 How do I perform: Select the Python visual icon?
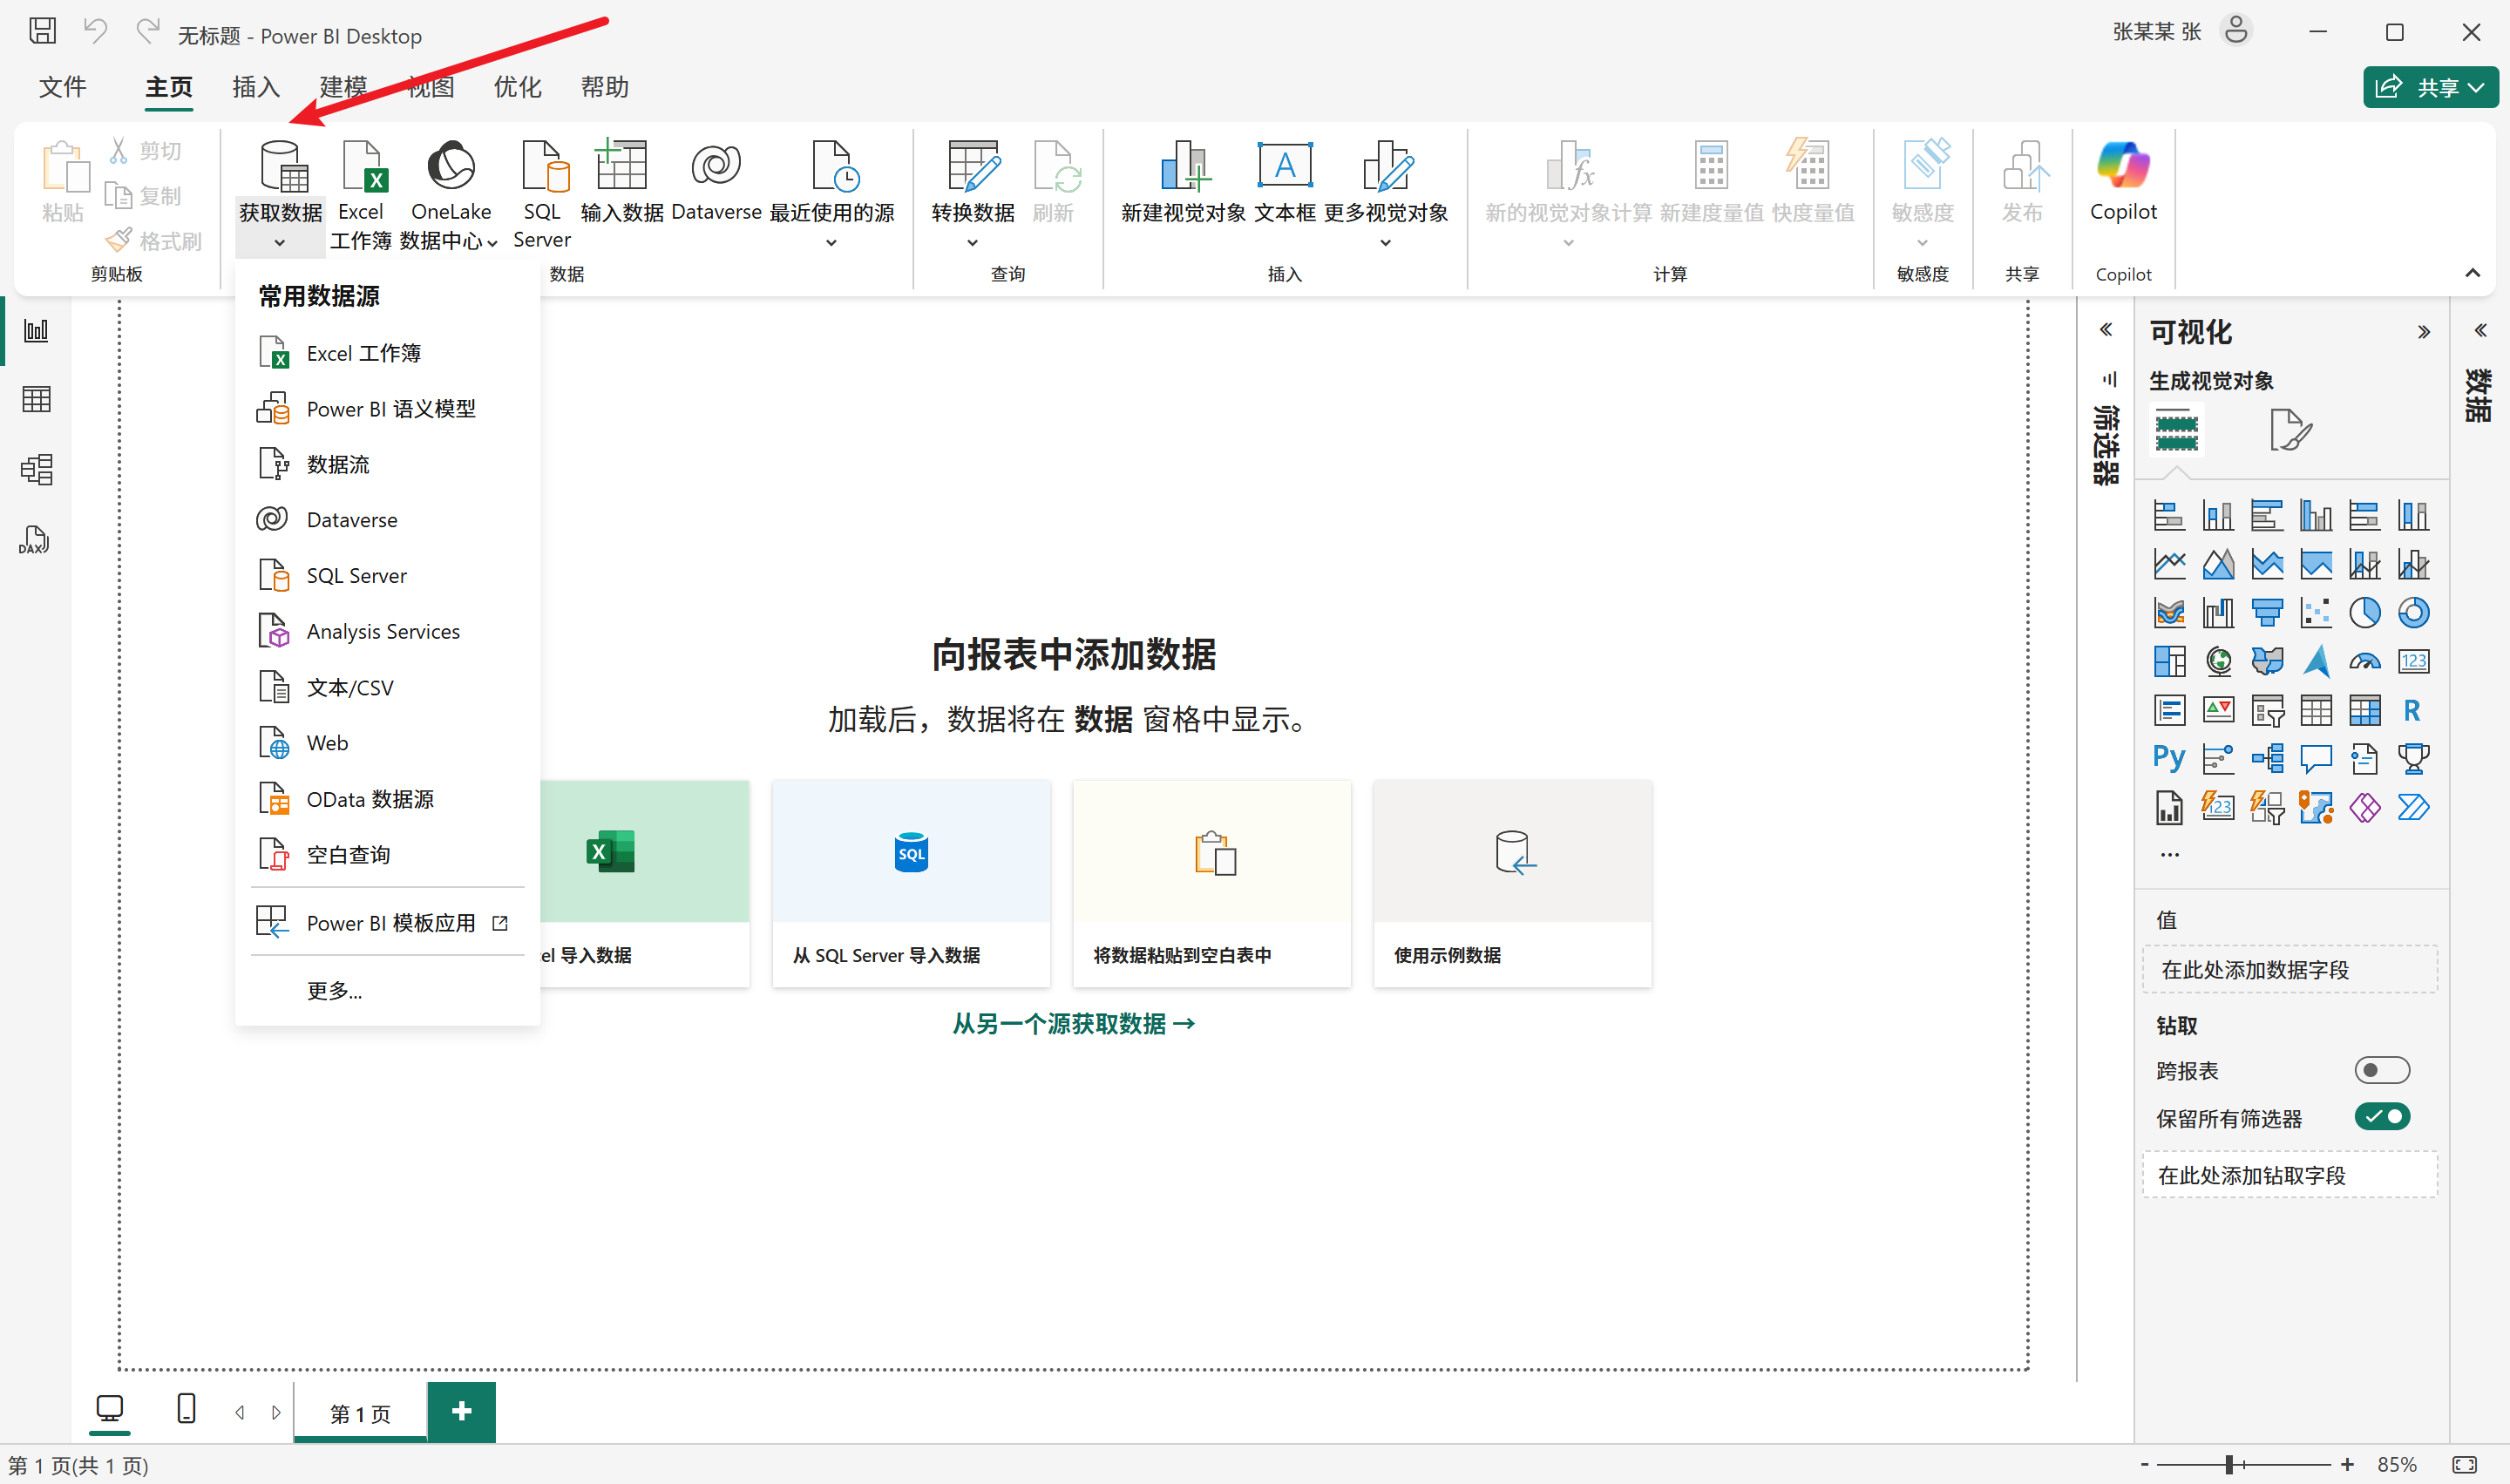click(2168, 758)
